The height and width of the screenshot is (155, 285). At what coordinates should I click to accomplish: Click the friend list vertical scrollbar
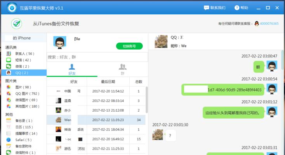[x=146, y=100]
